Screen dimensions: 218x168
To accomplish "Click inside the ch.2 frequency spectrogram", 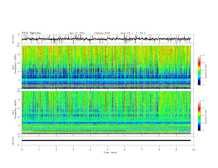I will click(x=106, y=113).
